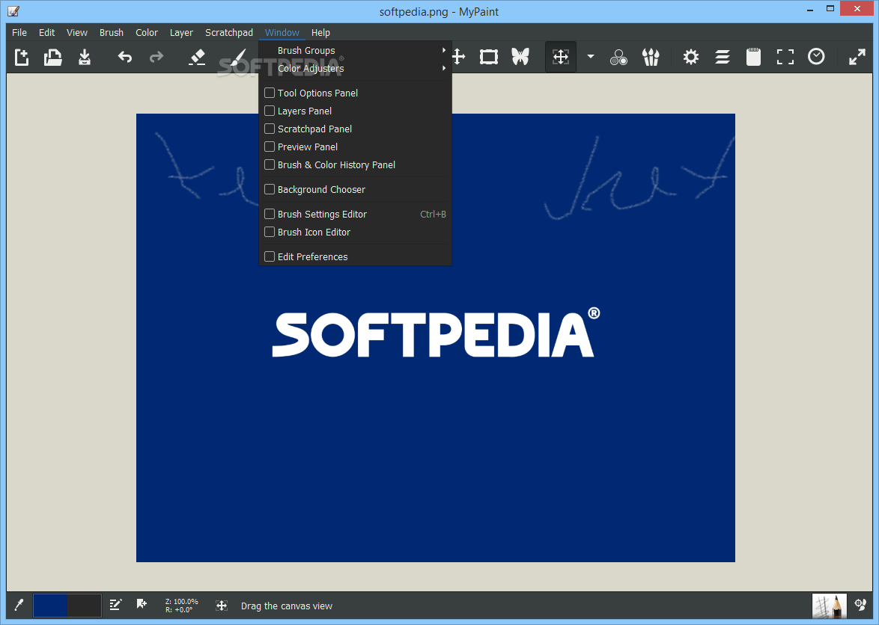Click the edit stroke icon in status bar

(x=115, y=605)
